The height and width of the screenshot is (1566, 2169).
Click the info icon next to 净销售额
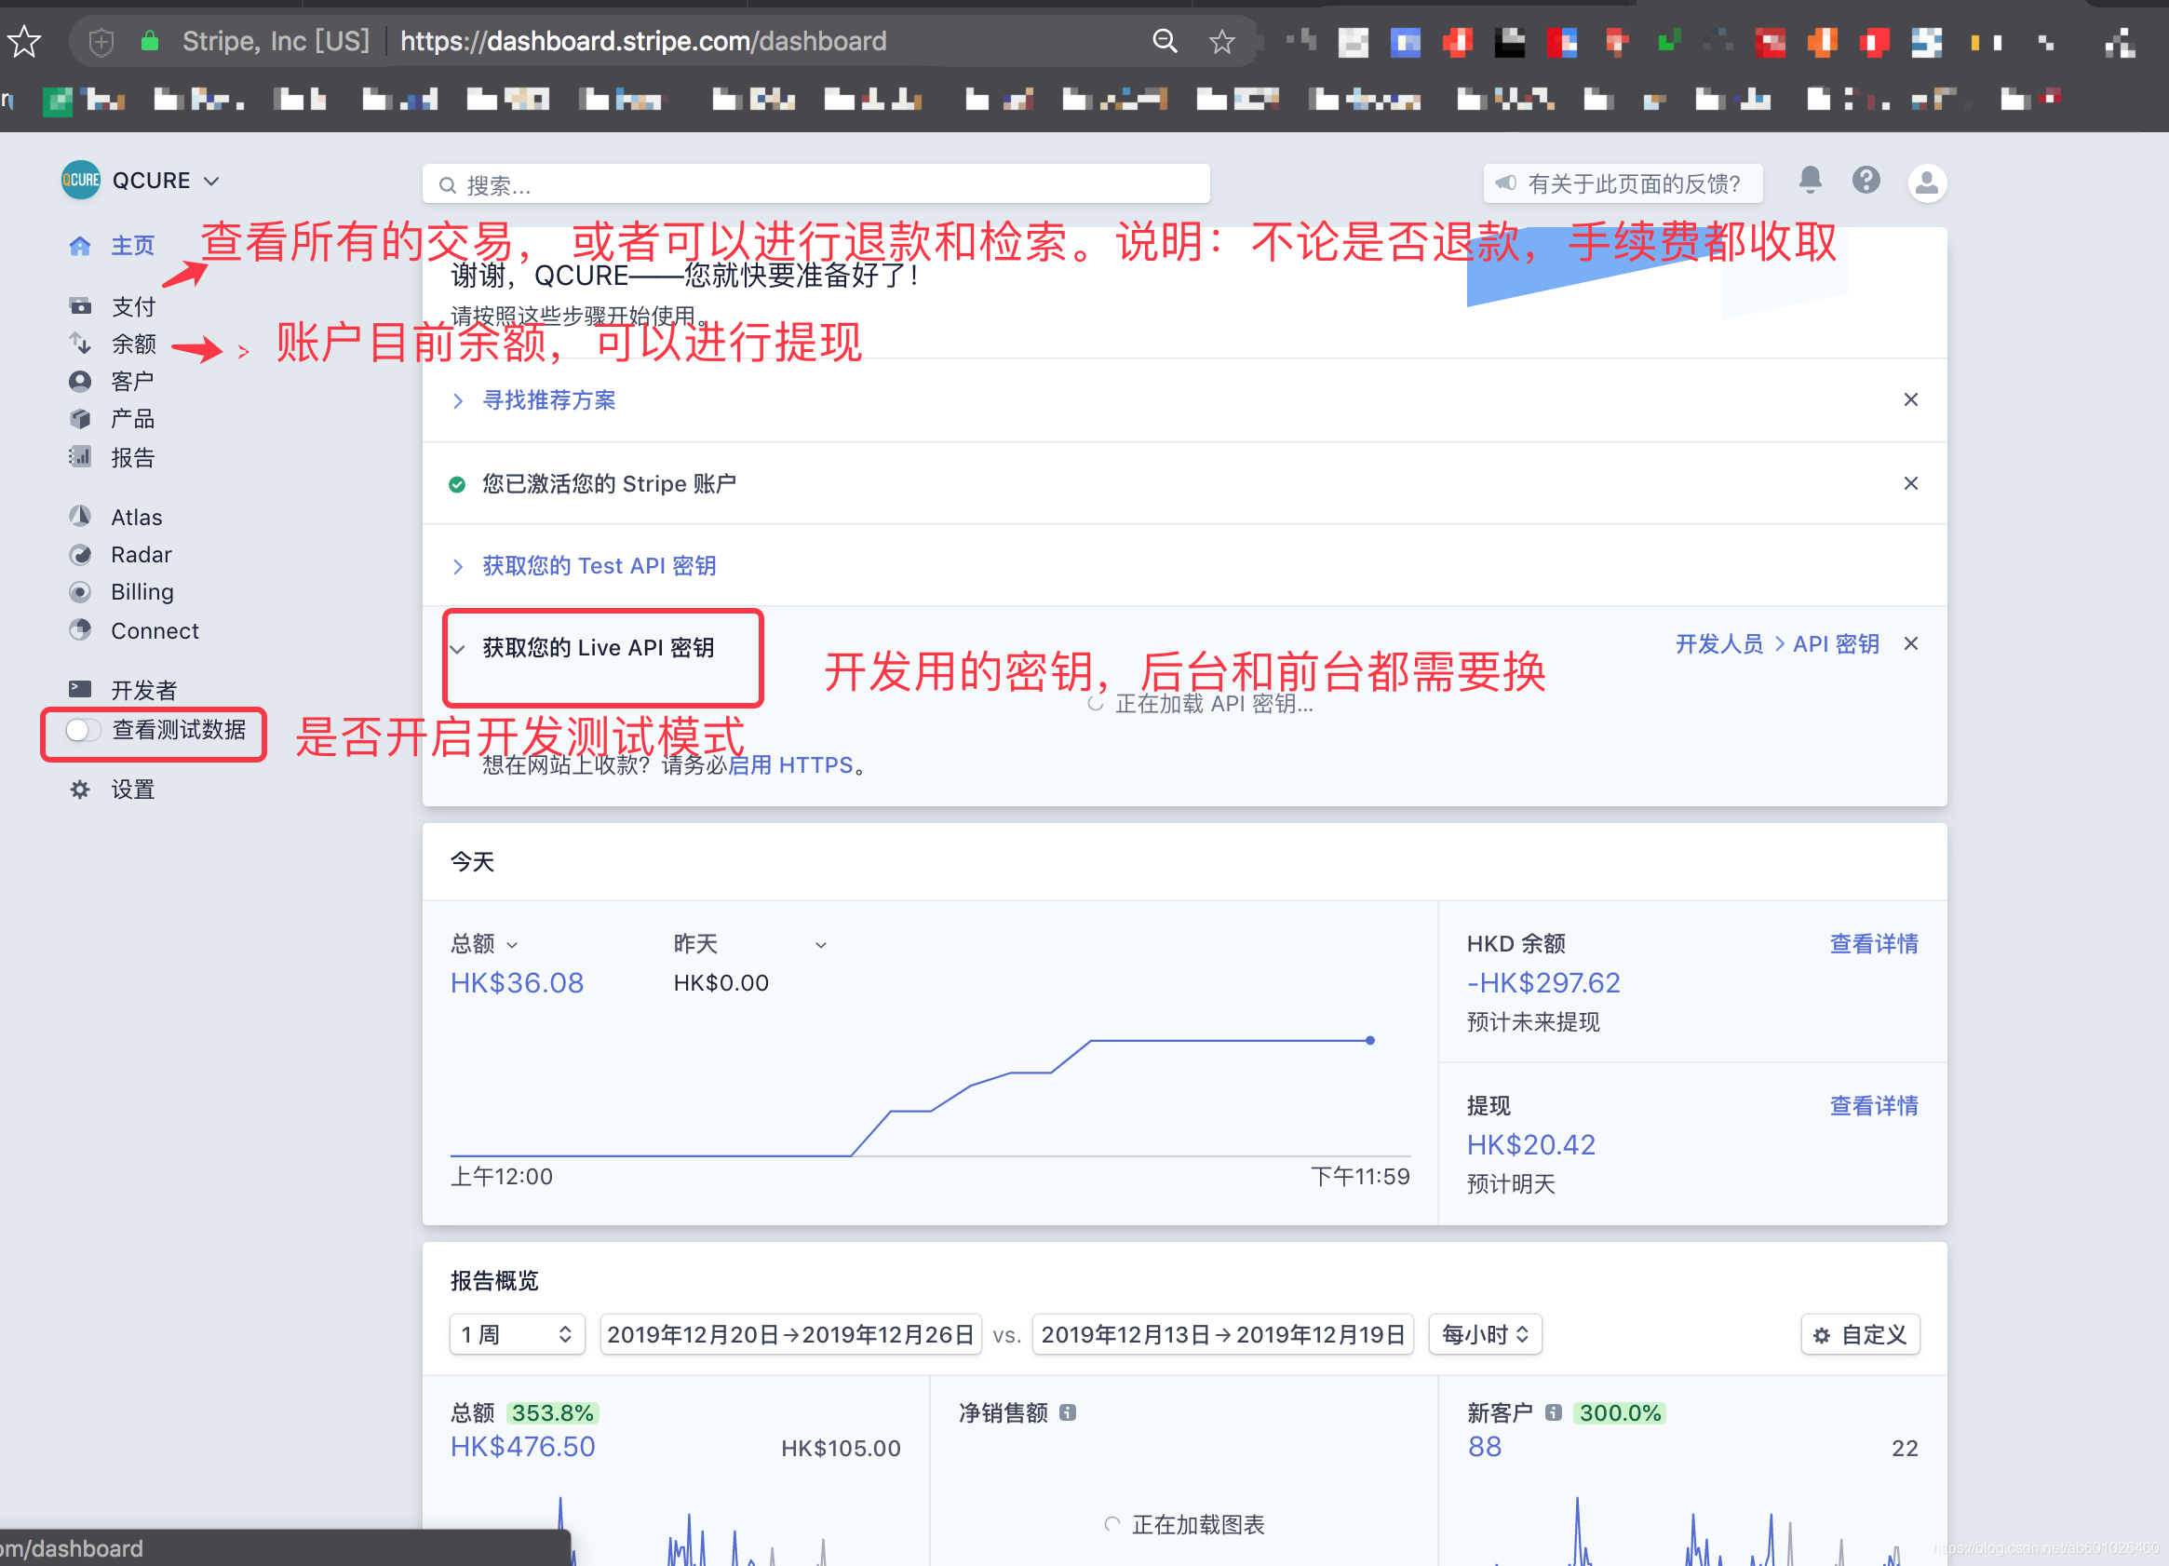coord(1068,1412)
